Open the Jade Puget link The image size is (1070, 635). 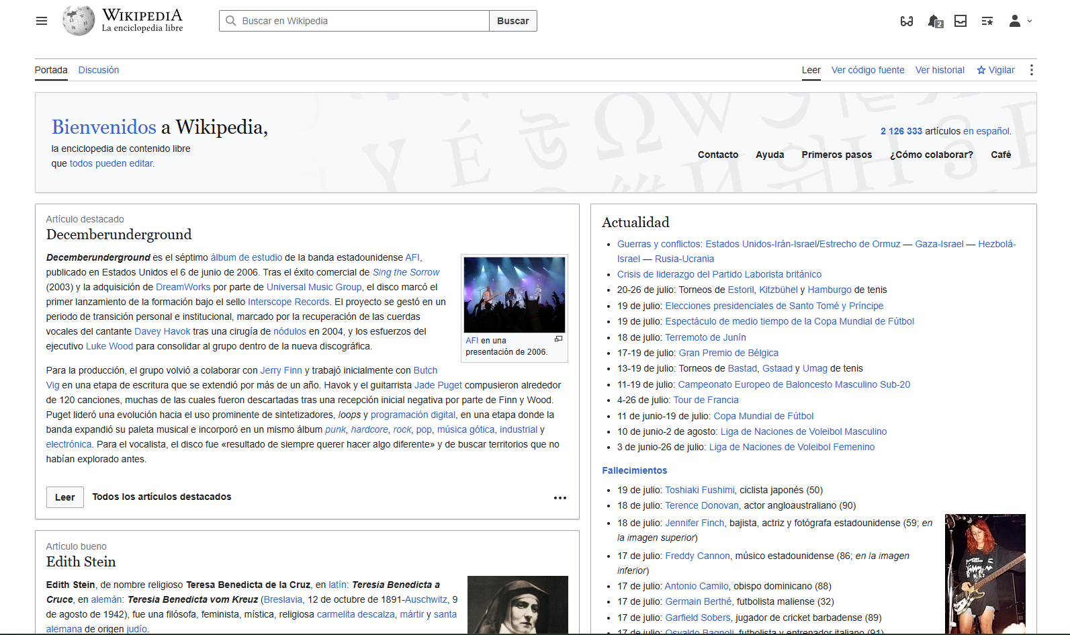click(x=439, y=385)
